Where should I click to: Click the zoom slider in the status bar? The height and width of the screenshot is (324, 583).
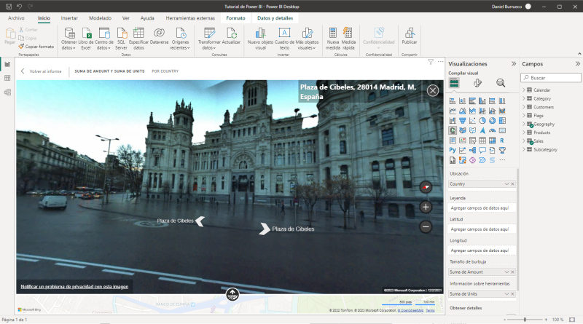click(525, 320)
